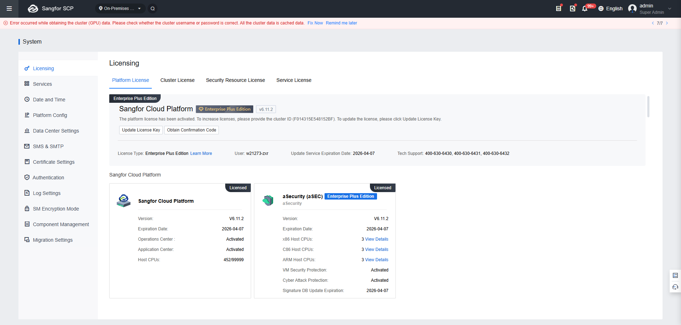This screenshot has width=681, height=325.
Task: Click the SM Encryption Mode lock icon
Action: click(x=27, y=209)
